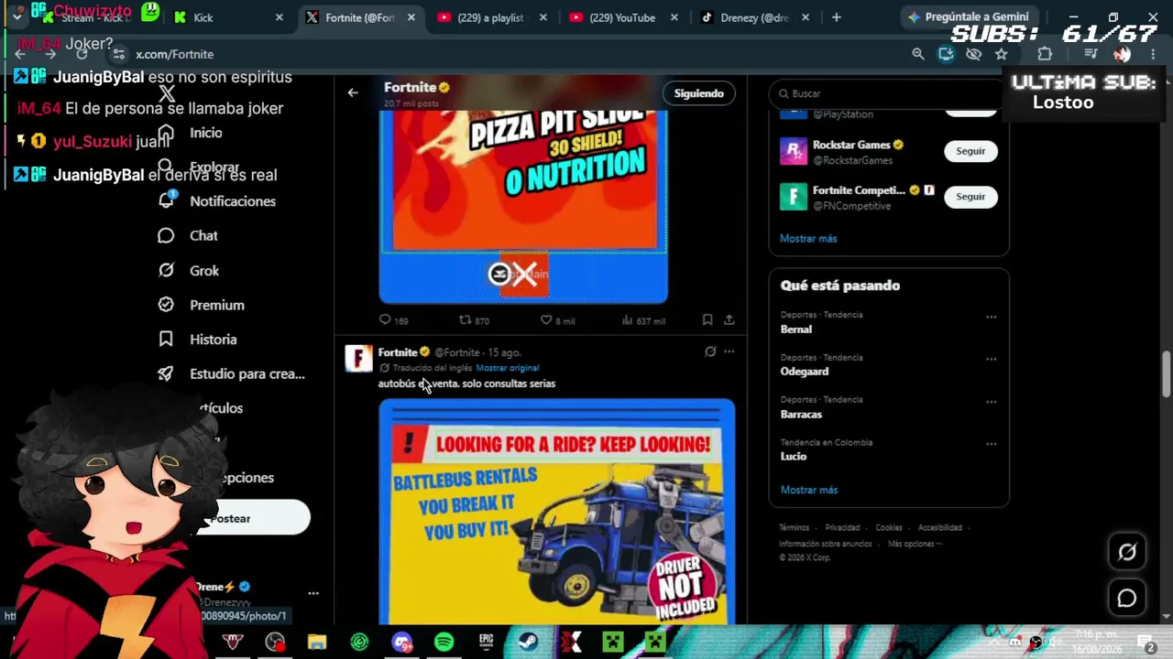Click Mostrar original translation link
Viewport: 1173px width, 659px height.
(x=508, y=368)
